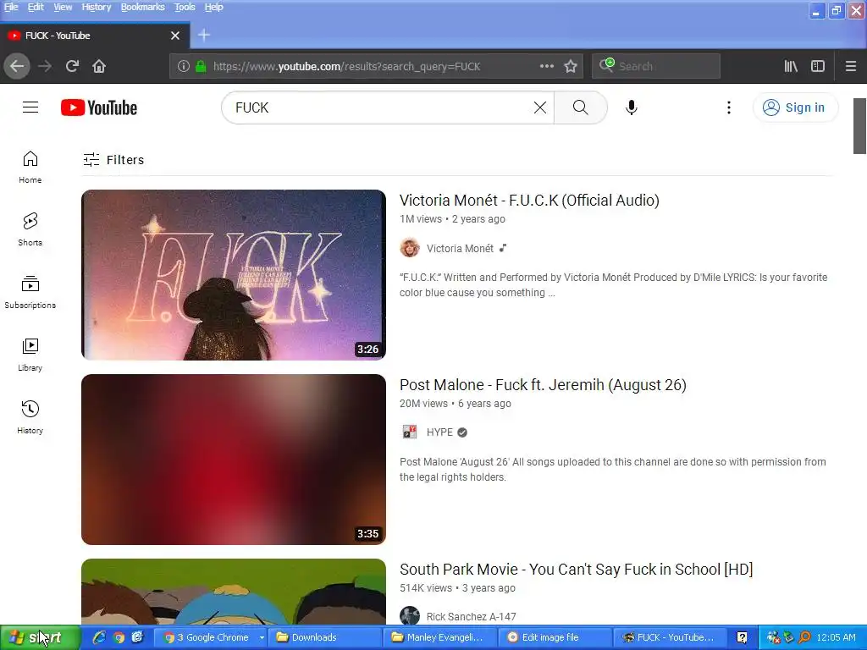Open the South Park Movie video thumbnail

(x=234, y=592)
